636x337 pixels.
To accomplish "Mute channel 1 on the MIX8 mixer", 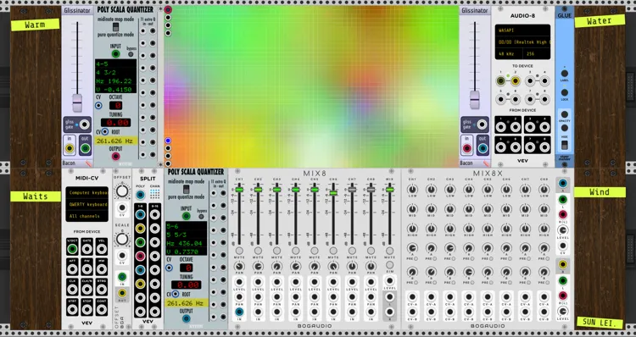I will pyautogui.click(x=239, y=251).
